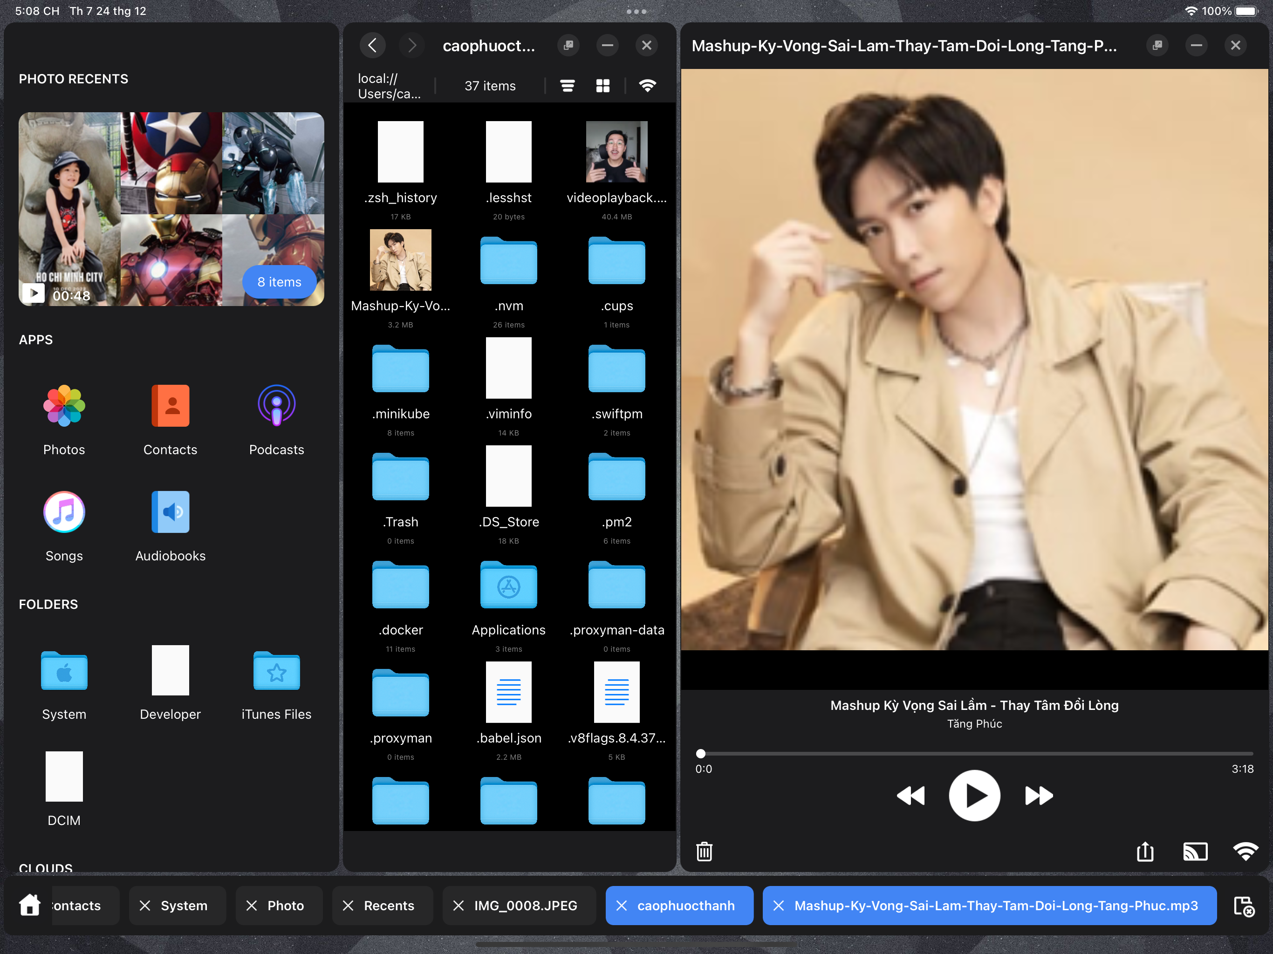Go forward in file browser window
This screenshot has height=954, width=1273.
(411, 46)
